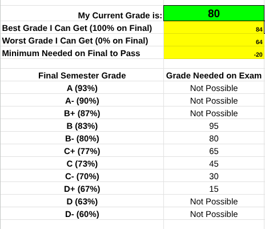Select the 'Grade Needed on Exam' header cell
The width and height of the screenshot is (265, 229).
point(214,75)
